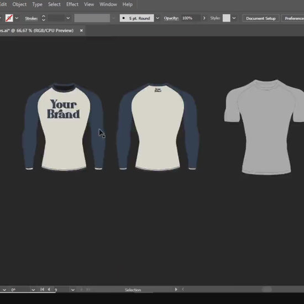
Task: Click the stroke color swatch with red slash
Action: (x=9, y=18)
